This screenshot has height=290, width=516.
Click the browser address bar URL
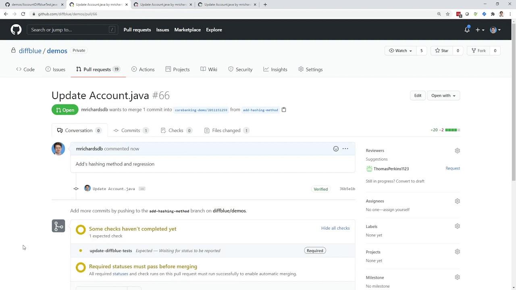(68, 14)
